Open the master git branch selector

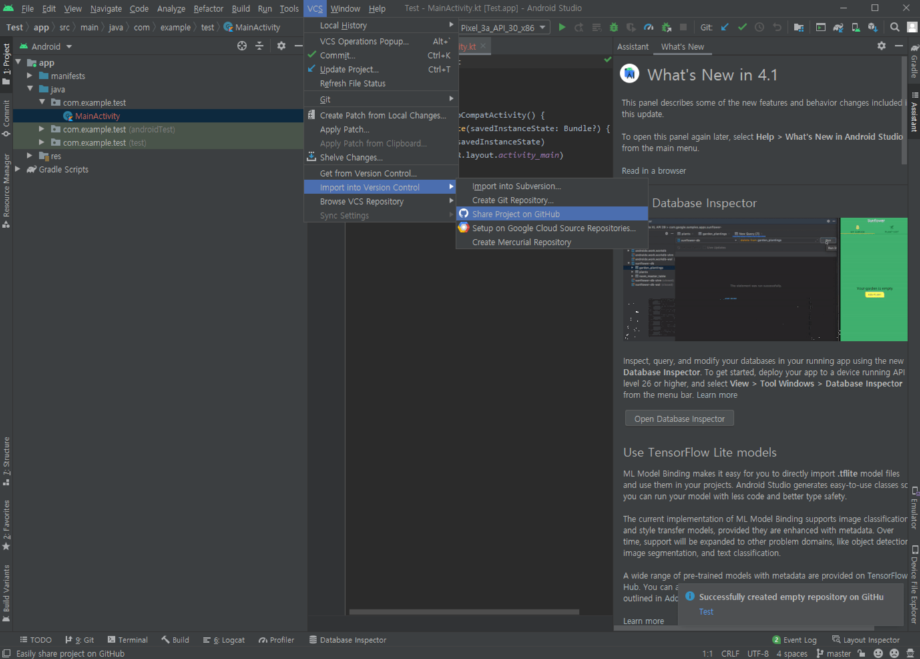point(834,654)
